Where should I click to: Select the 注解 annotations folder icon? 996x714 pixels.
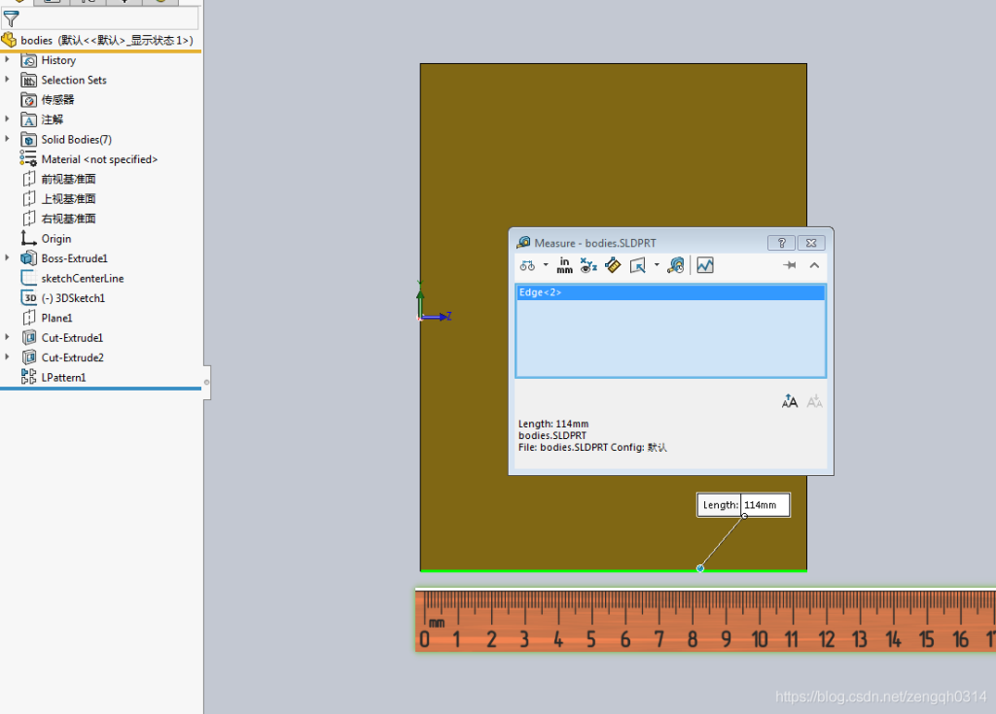pyautogui.click(x=28, y=119)
